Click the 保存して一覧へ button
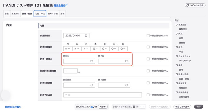This screenshot has width=208, height=112. click(x=182, y=106)
